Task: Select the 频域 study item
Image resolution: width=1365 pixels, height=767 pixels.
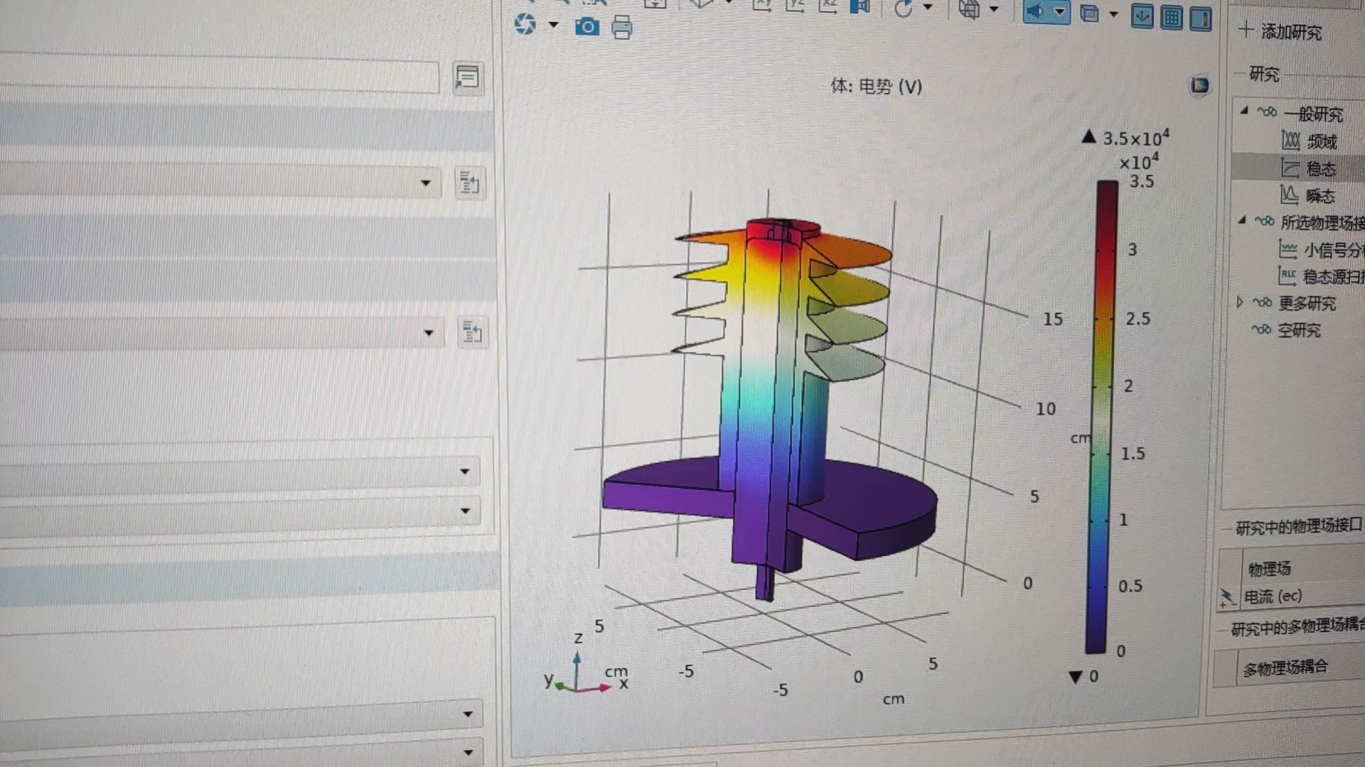Action: [1321, 141]
